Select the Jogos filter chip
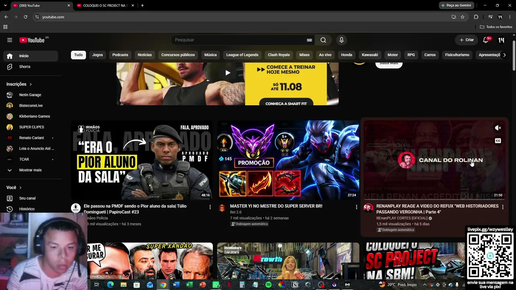 click(x=98, y=55)
